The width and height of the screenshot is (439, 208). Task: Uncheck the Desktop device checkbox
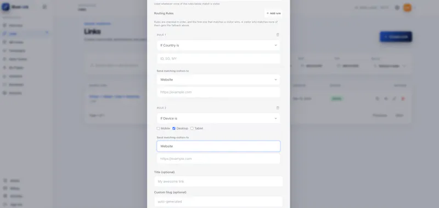(174, 129)
